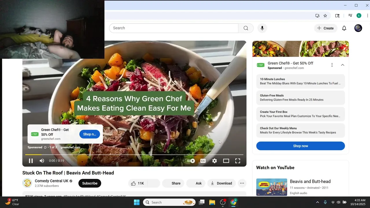Toggle closed captions with the CC button
370x208 pixels.
tap(203, 161)
